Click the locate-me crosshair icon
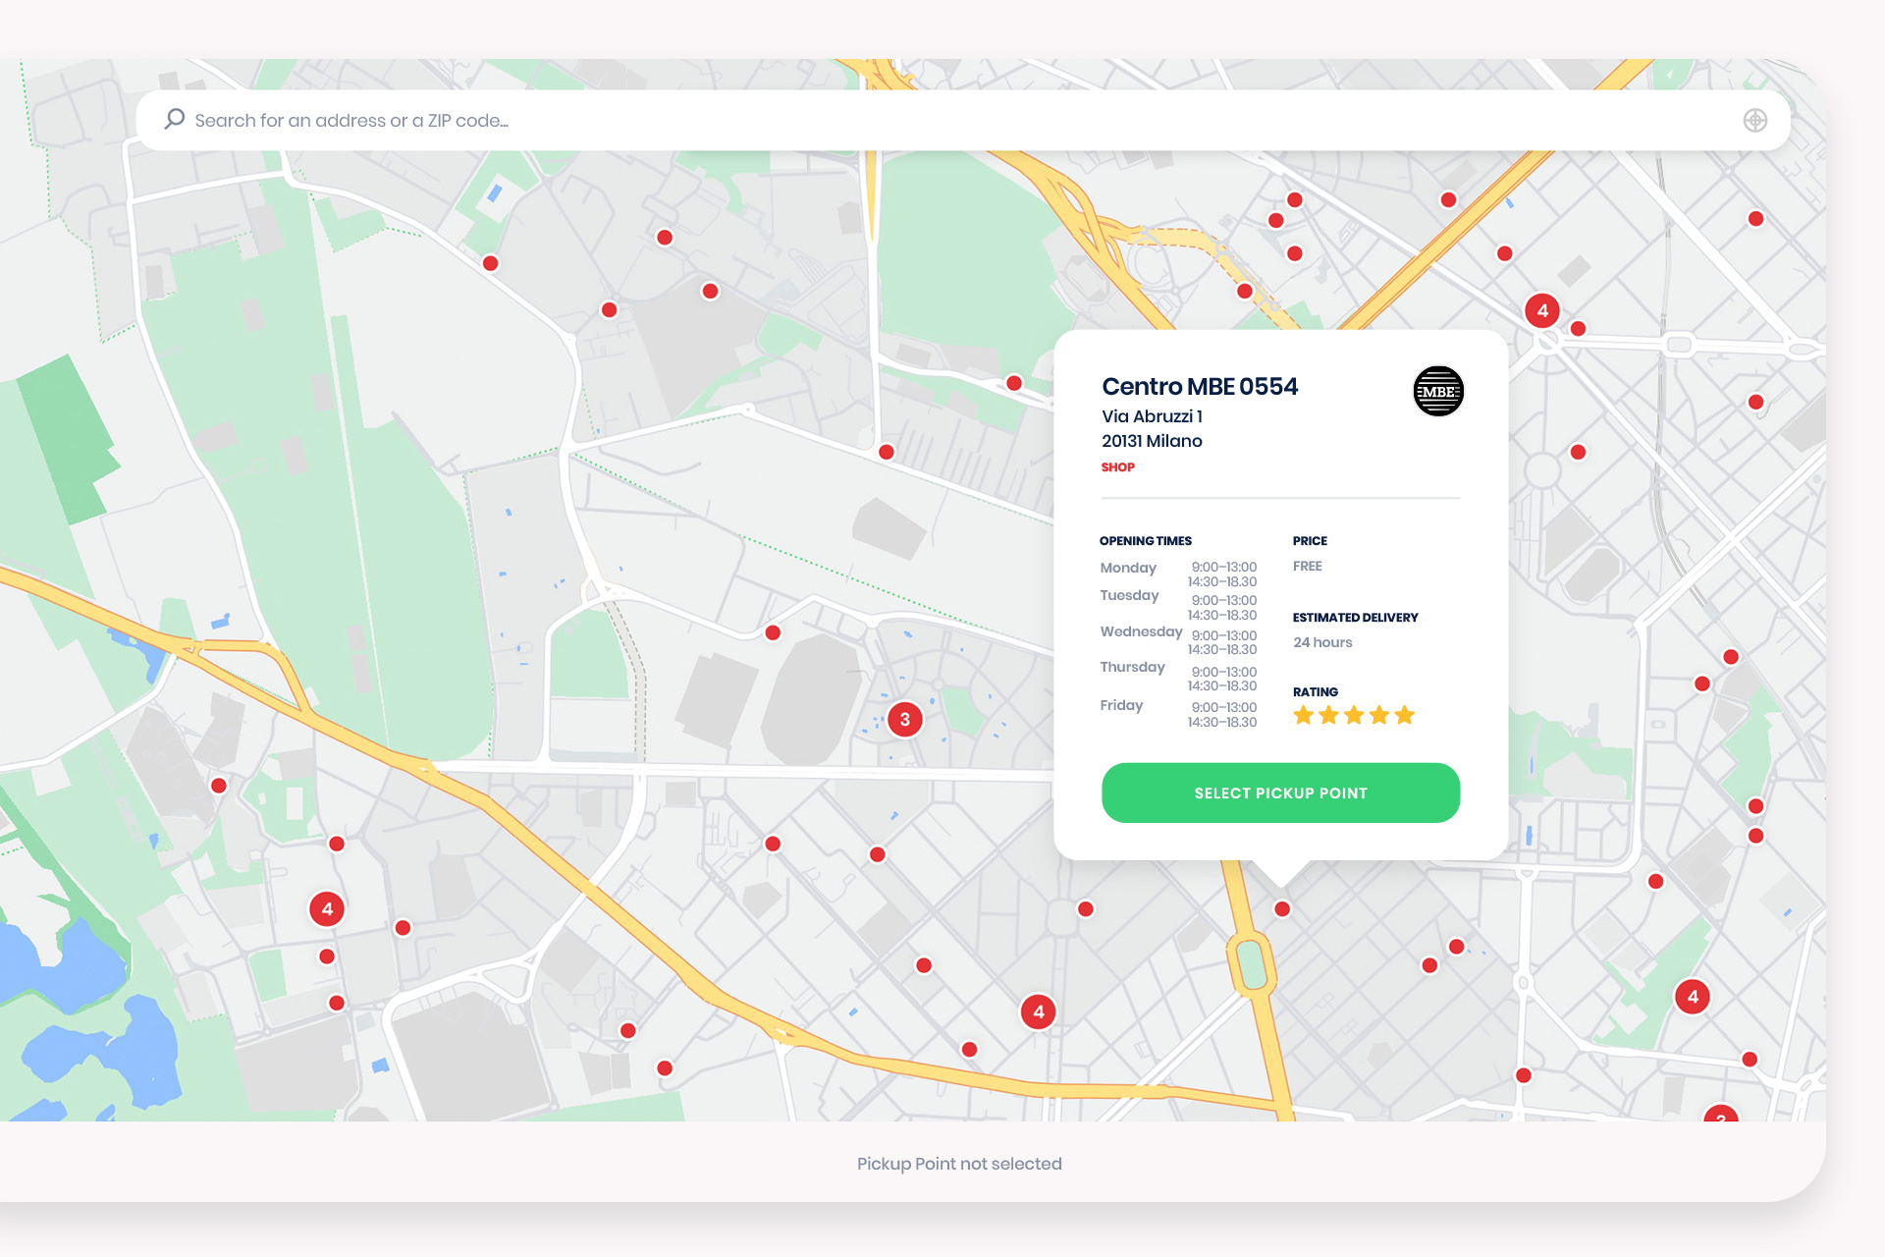 click(1754, 120)
